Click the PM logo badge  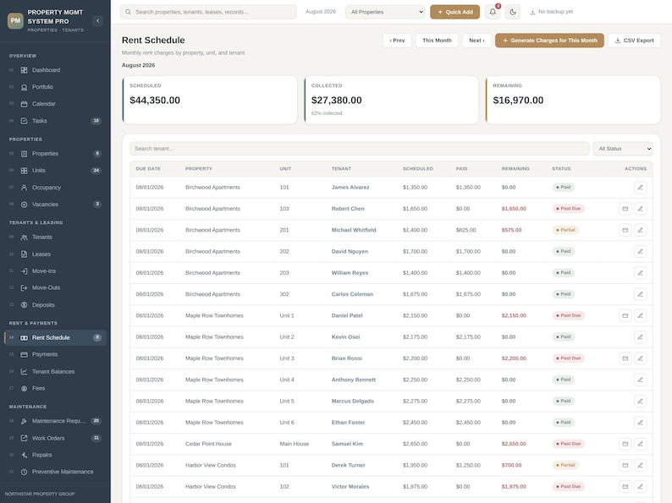pos(15,20)
